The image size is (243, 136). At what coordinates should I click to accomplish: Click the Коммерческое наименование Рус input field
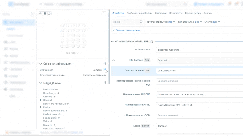tap(200, 81)
